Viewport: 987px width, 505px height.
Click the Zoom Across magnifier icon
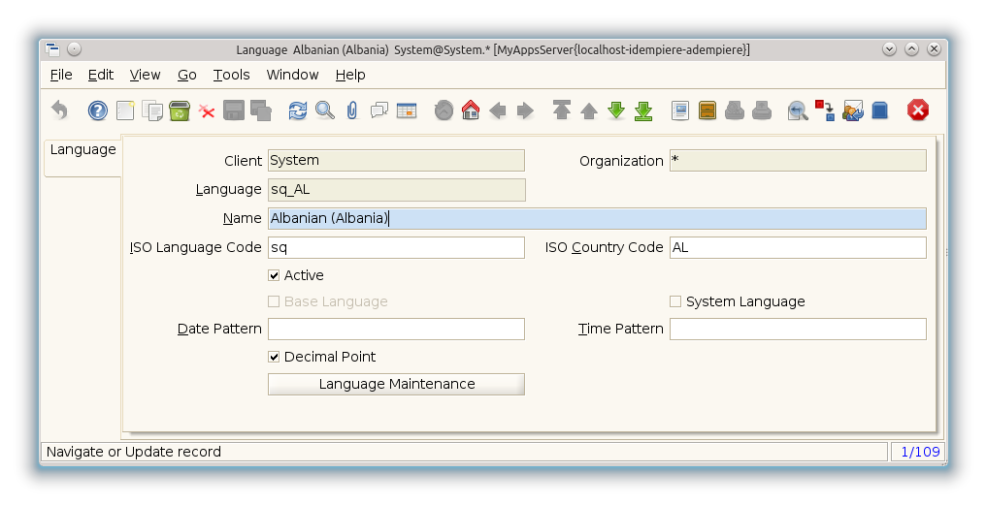[798, 110]
